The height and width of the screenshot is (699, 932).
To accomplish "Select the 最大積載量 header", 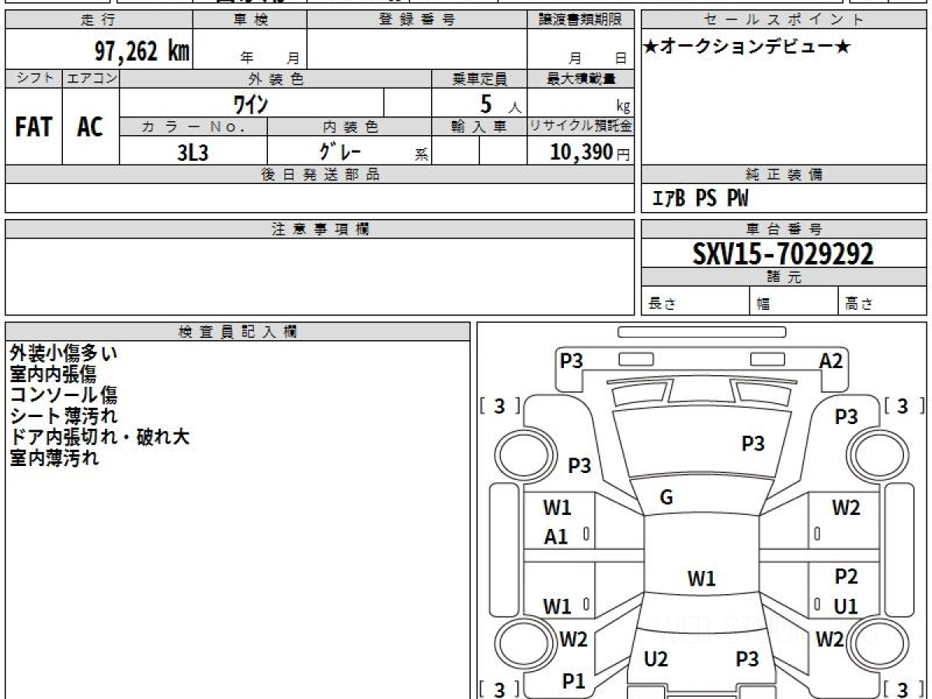I will [580, 78].
